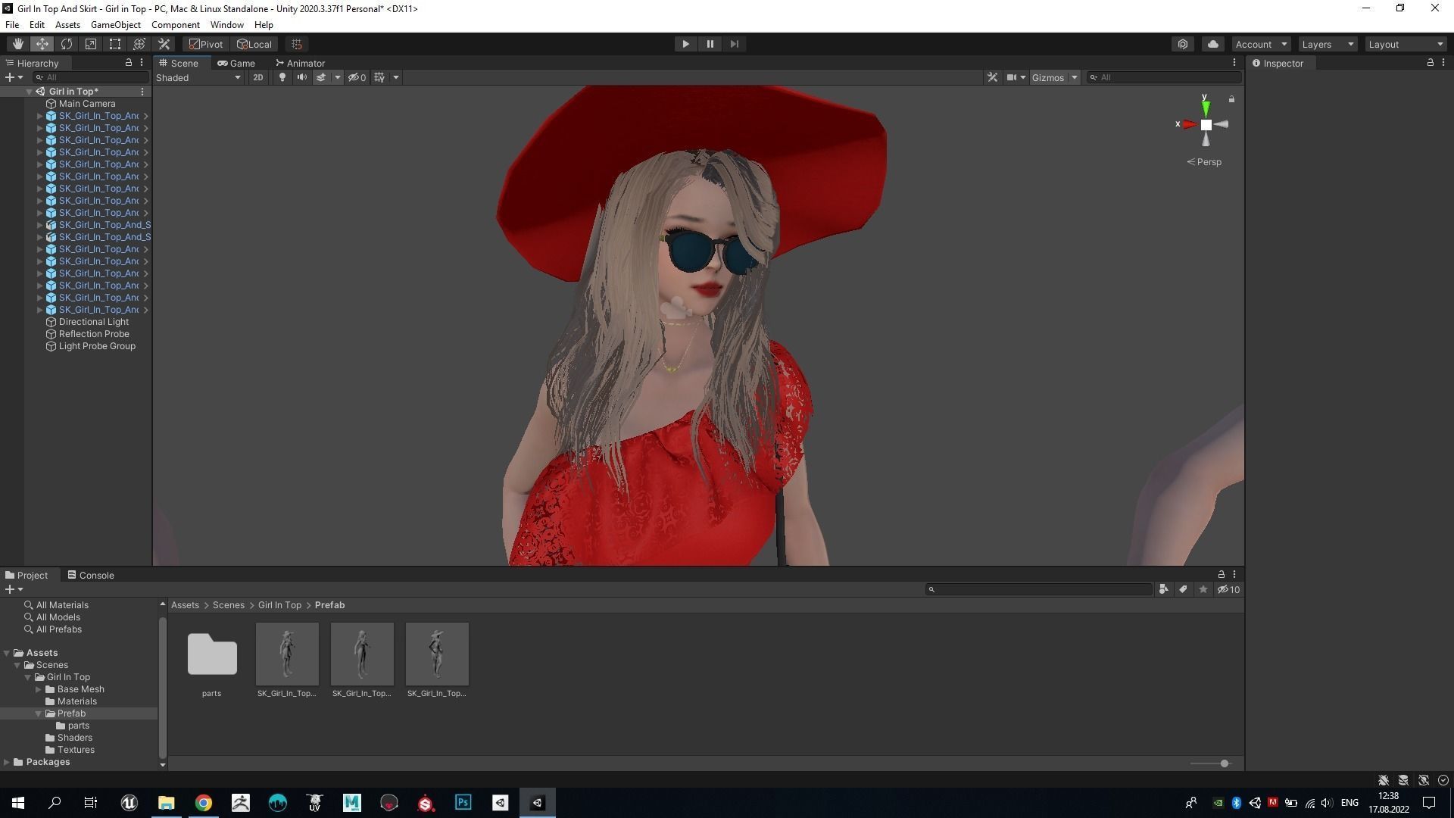Adjust the project icon size slider
The height and width of the screenshot is (818, 1454).
click(x=1224, y=763)
